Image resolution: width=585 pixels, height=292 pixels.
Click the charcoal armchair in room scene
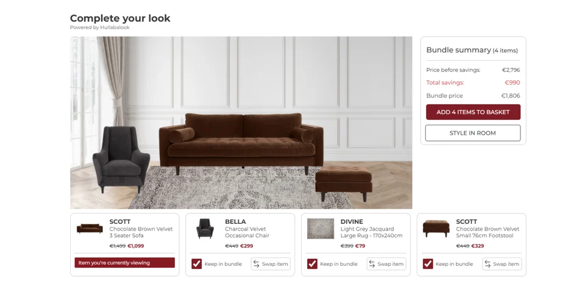120,158
